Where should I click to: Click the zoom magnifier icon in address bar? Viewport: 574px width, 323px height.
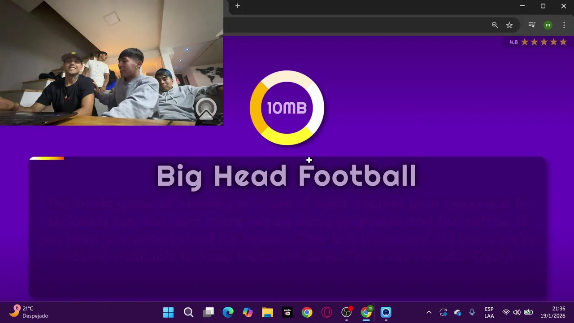[x=495, y=25]
